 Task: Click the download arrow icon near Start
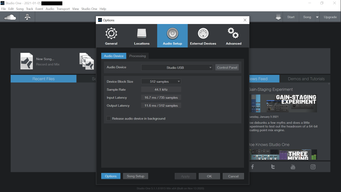278,17
